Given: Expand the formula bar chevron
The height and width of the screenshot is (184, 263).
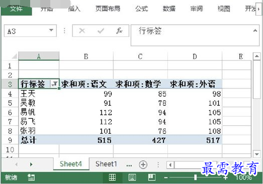Looking at the screenshot, I should coord(255,31).
